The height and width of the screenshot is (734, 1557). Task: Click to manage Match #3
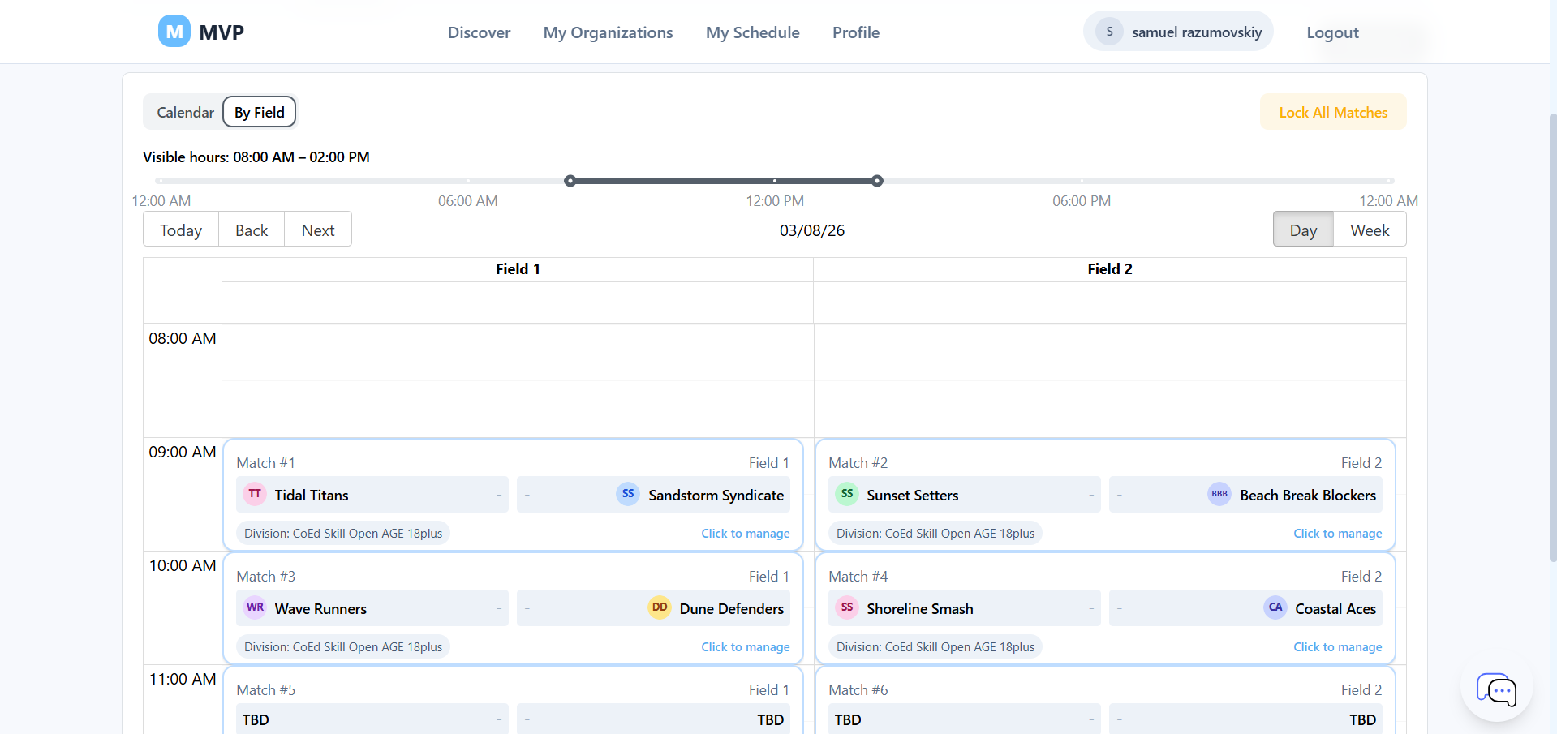(745, 647)
